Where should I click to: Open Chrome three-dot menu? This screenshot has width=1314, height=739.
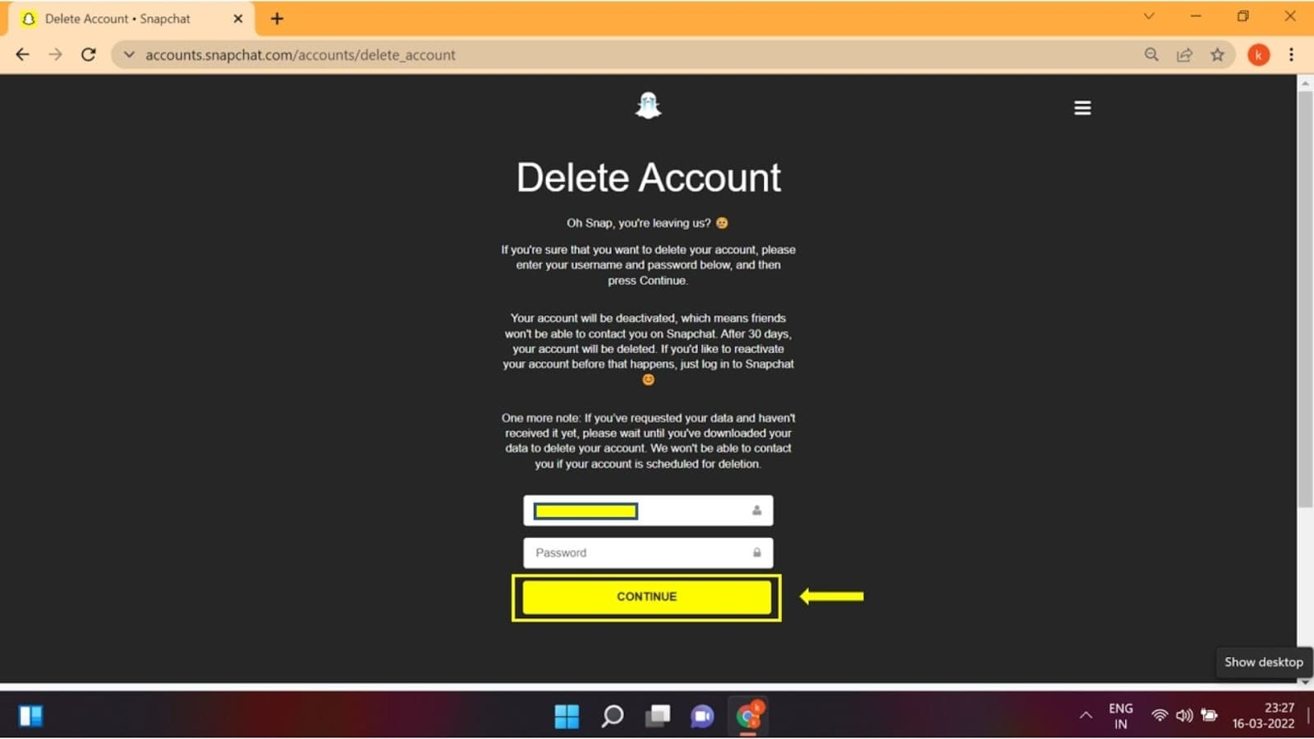1291,55
